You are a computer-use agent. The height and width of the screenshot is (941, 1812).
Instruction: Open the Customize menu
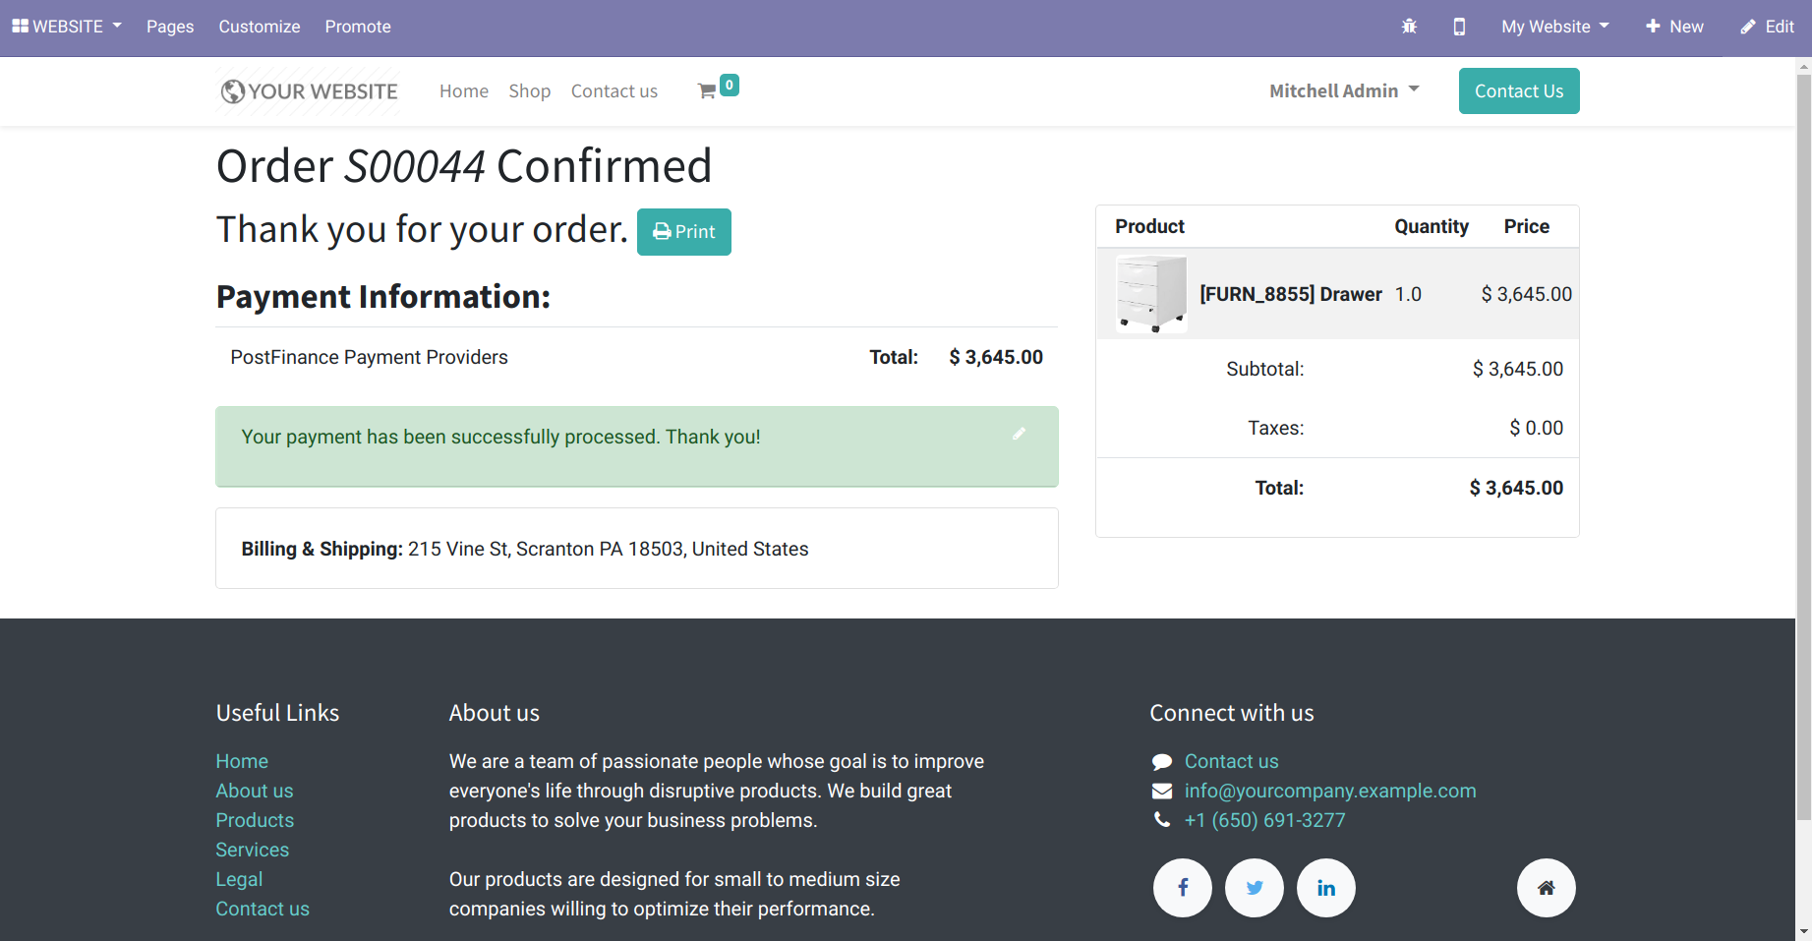(260, 27)
